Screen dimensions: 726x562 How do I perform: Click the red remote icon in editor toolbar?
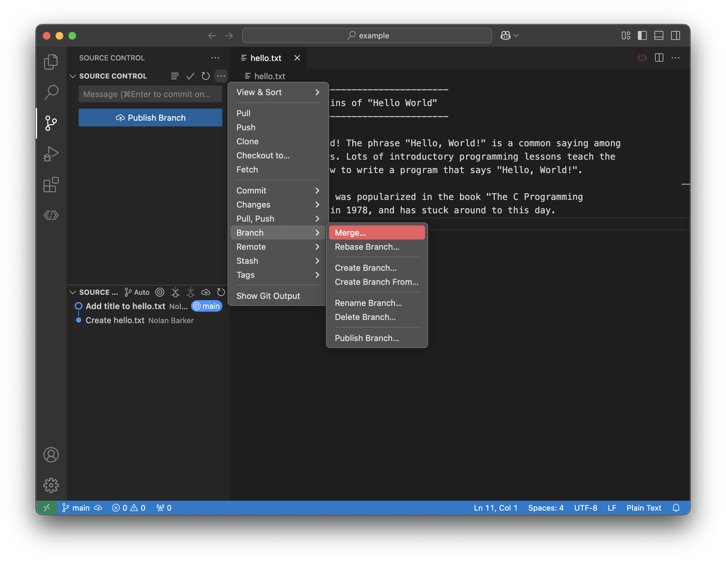pos(642,58)
